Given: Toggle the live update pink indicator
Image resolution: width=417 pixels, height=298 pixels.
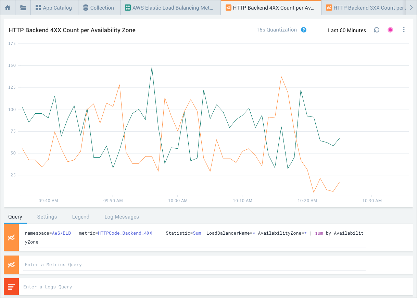Looking at the screenshot, I should [x=390, y=30].
